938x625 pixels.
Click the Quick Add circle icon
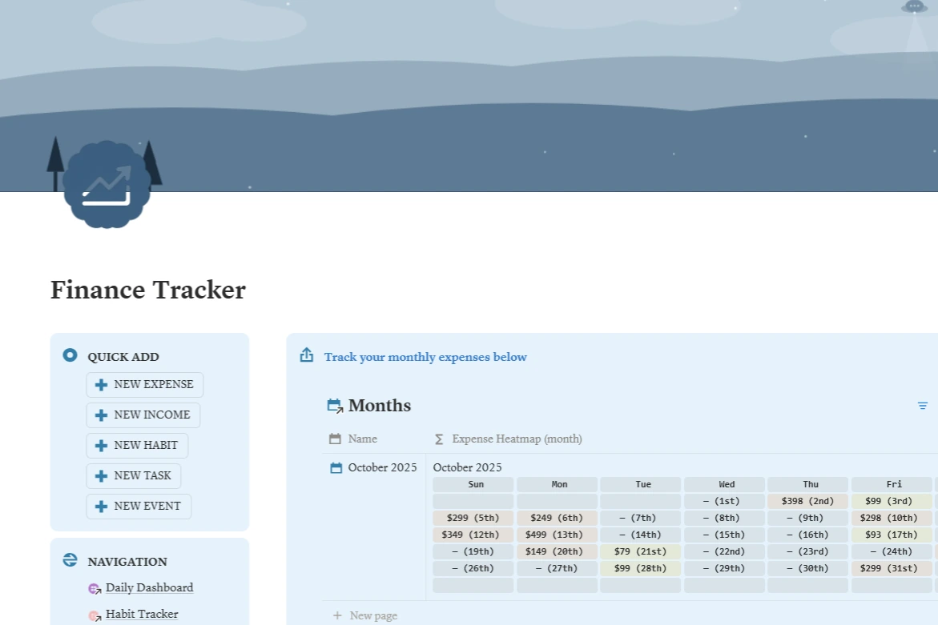pyautogui.click(x=70, y=355)
